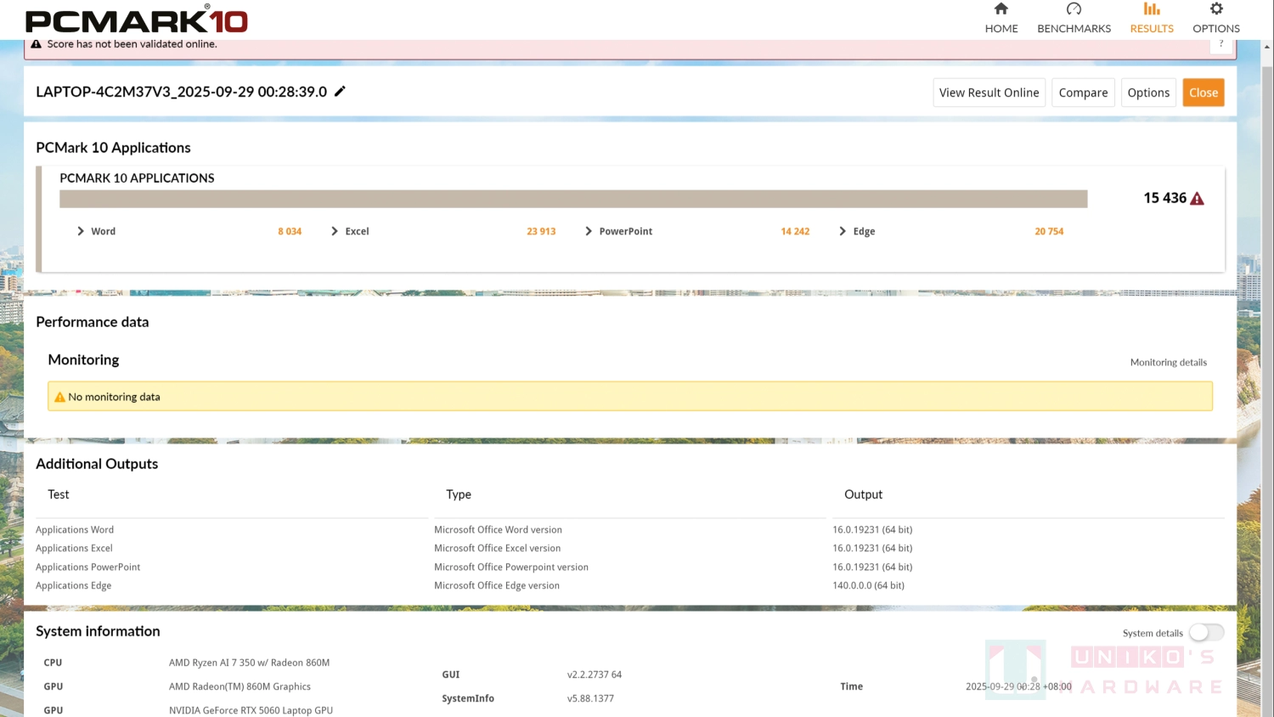Click the Compare button
The height and width of the screenshot is (717, 1274).
(x=1083, y=93)
